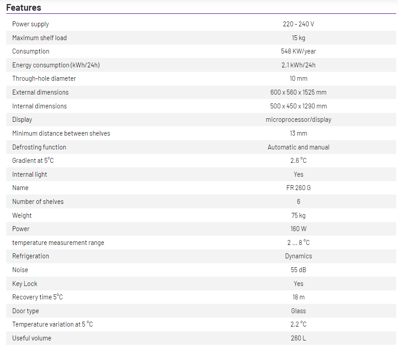398x348 pixels.
Task: Click the Automatic and manual defrosting value
Action: (298, 147)
